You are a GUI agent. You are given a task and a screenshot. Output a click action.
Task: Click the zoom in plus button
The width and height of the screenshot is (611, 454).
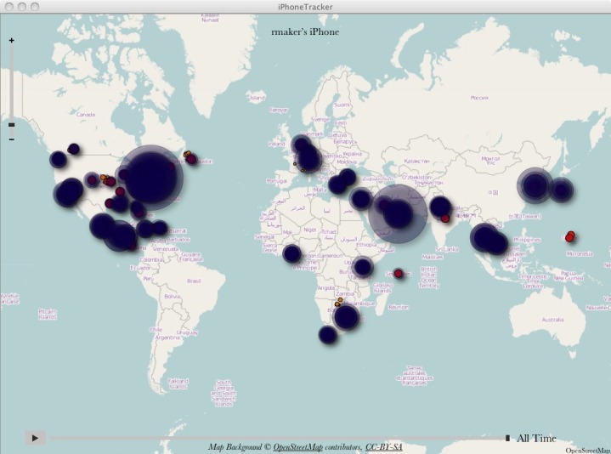click(11, 41)
